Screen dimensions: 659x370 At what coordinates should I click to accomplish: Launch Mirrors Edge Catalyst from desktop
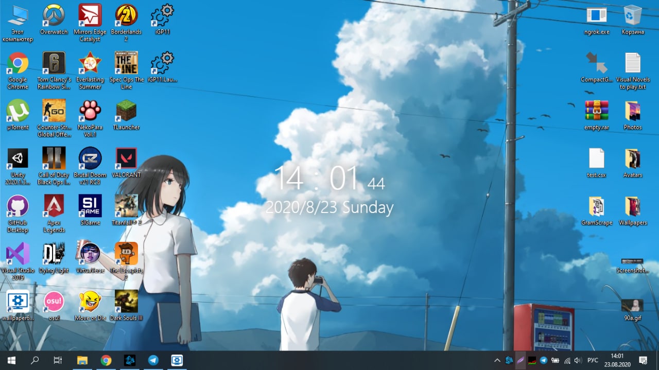tap(90, 23)
